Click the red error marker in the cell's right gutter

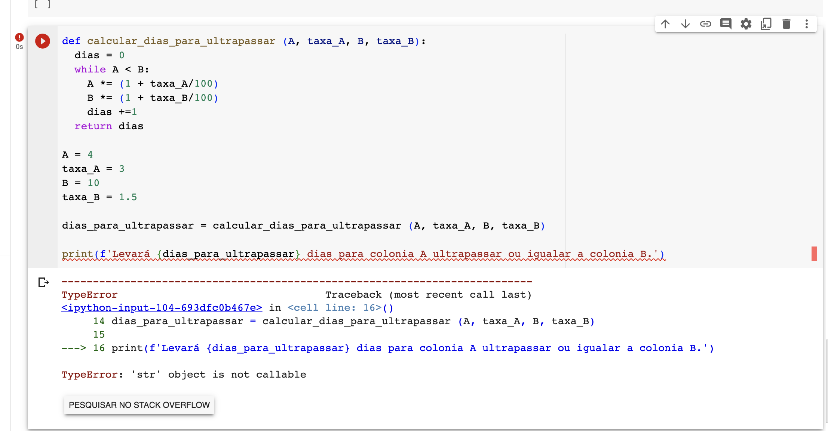pyautogui.click(x=814, y=254)
